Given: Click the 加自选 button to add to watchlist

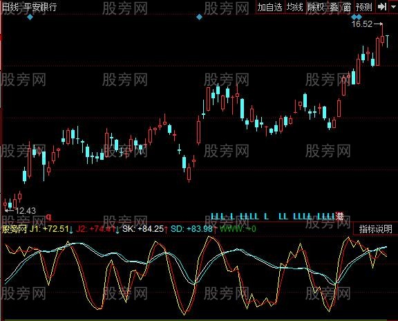Looking at the screenshot, I should (270, 7).
